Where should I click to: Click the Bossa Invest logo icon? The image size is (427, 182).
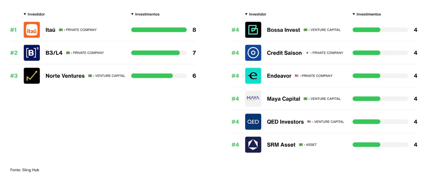253,30
